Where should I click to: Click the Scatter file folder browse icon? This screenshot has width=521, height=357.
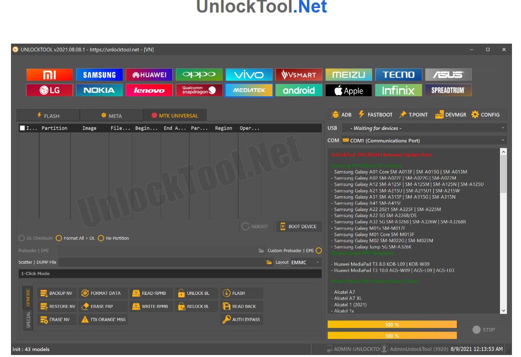269,262
